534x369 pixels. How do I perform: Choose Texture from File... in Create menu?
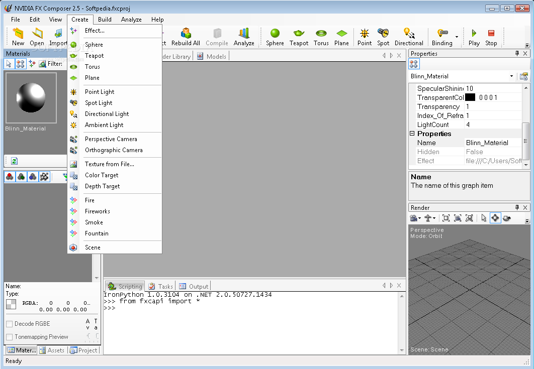115,164
